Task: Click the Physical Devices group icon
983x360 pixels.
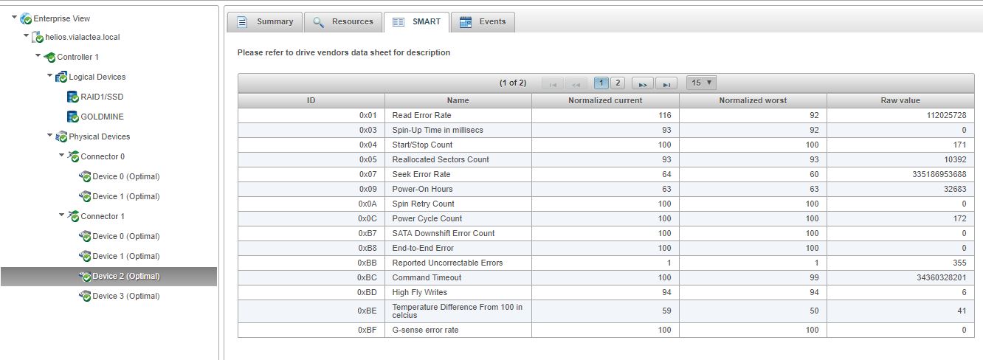Action: (61, 137)
